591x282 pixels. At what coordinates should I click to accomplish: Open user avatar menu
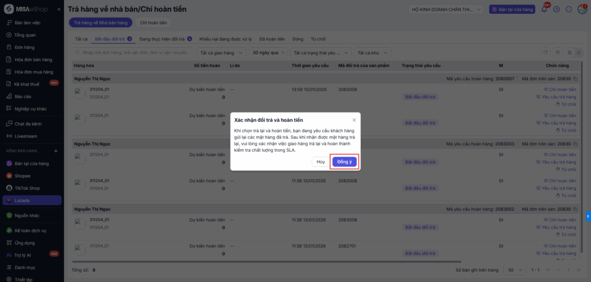(582, 9)
